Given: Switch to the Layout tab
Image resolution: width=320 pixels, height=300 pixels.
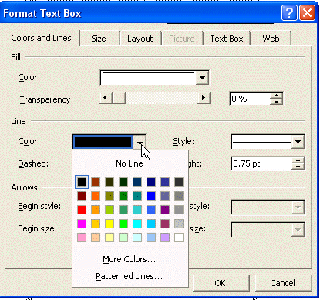Looking at the screenshot, I should tap(140, 39).
